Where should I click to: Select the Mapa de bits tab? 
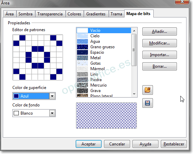pos(139,14)
